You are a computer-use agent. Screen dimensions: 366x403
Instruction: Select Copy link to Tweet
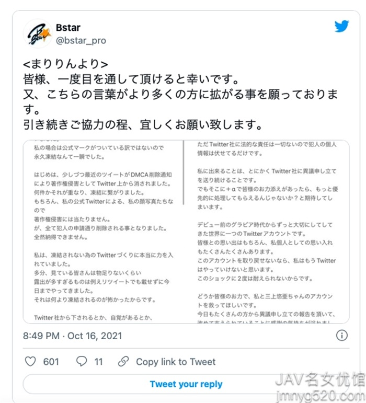point(176,362)
